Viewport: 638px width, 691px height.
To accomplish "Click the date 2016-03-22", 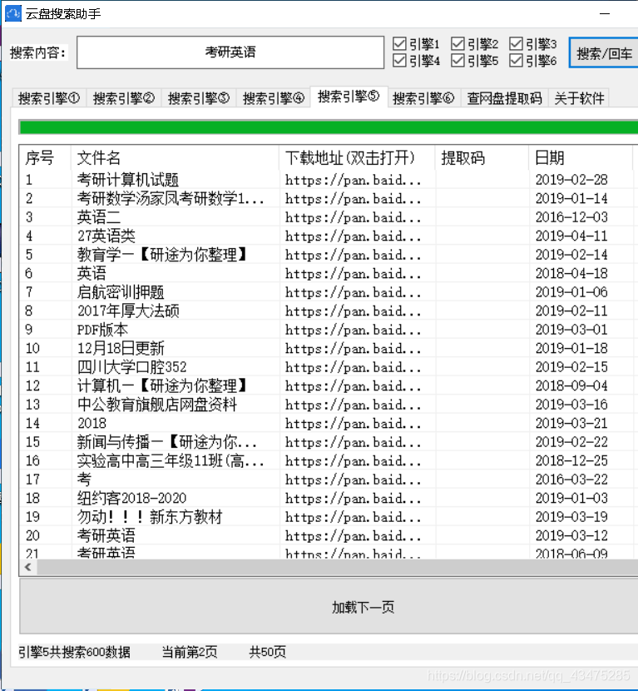I will tap(571, 480).
